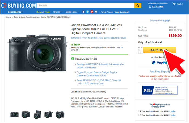Click the Canon Powershot G3 X product title
Viewport: 189px width, 123px height.
(96, 29)
